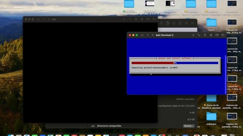
Task: Open USB devices menu in Kali (Terminal 1)
Action: coord(205,35)
